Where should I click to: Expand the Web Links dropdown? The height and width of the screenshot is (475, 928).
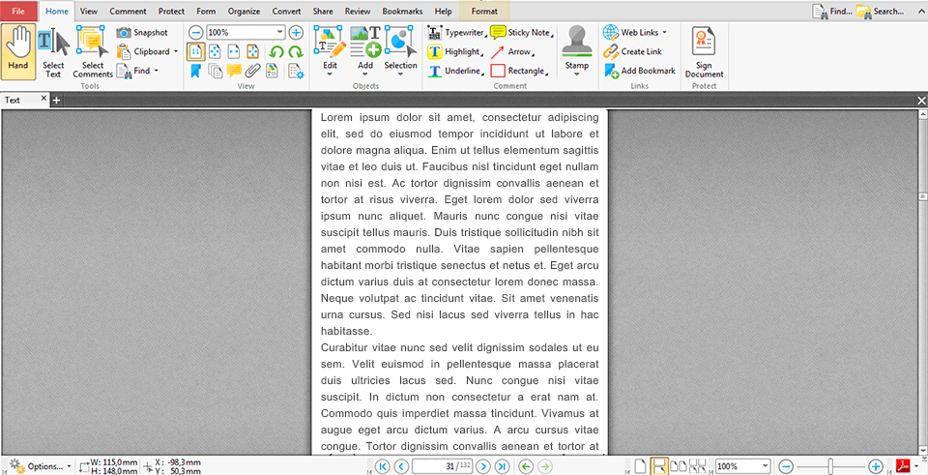[x=664, y=32]
